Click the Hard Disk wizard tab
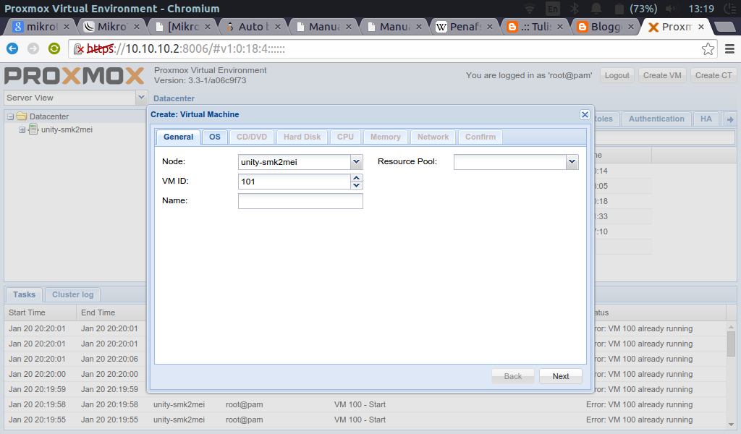 [302, 137]
